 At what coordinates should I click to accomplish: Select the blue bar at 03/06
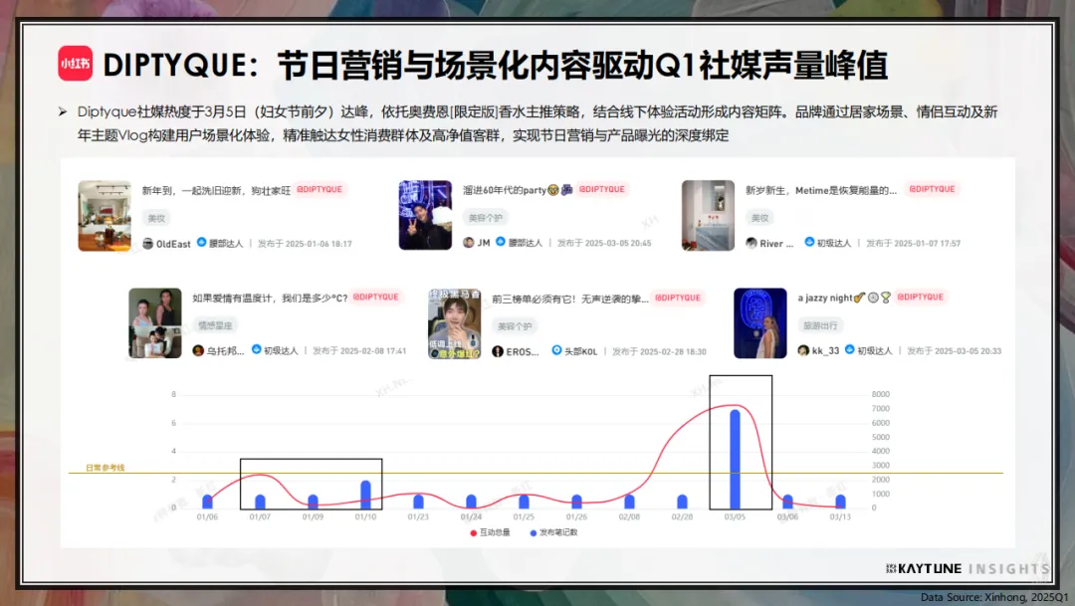(787, 502)
